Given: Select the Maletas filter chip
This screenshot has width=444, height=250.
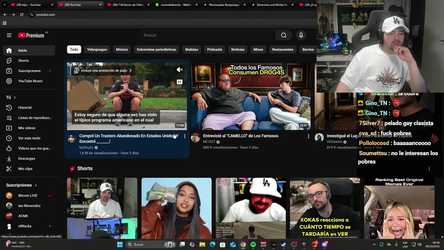Looking at the screenshot, I should pos(191,49).
